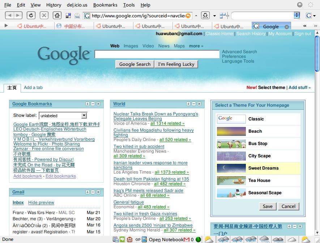Open the Add stuff » link

tap(299, 88)
